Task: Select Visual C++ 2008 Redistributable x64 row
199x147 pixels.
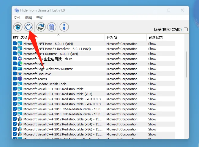Action: pos(94,99)
